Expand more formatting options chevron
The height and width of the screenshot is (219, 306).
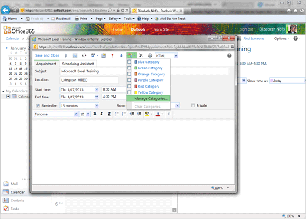point(169,114)
